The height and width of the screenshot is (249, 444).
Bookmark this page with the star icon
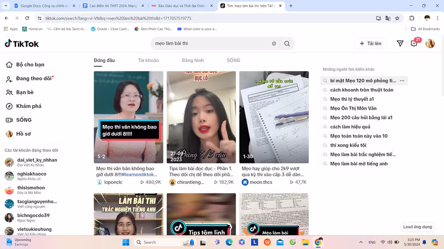click(x=397, y=18)
